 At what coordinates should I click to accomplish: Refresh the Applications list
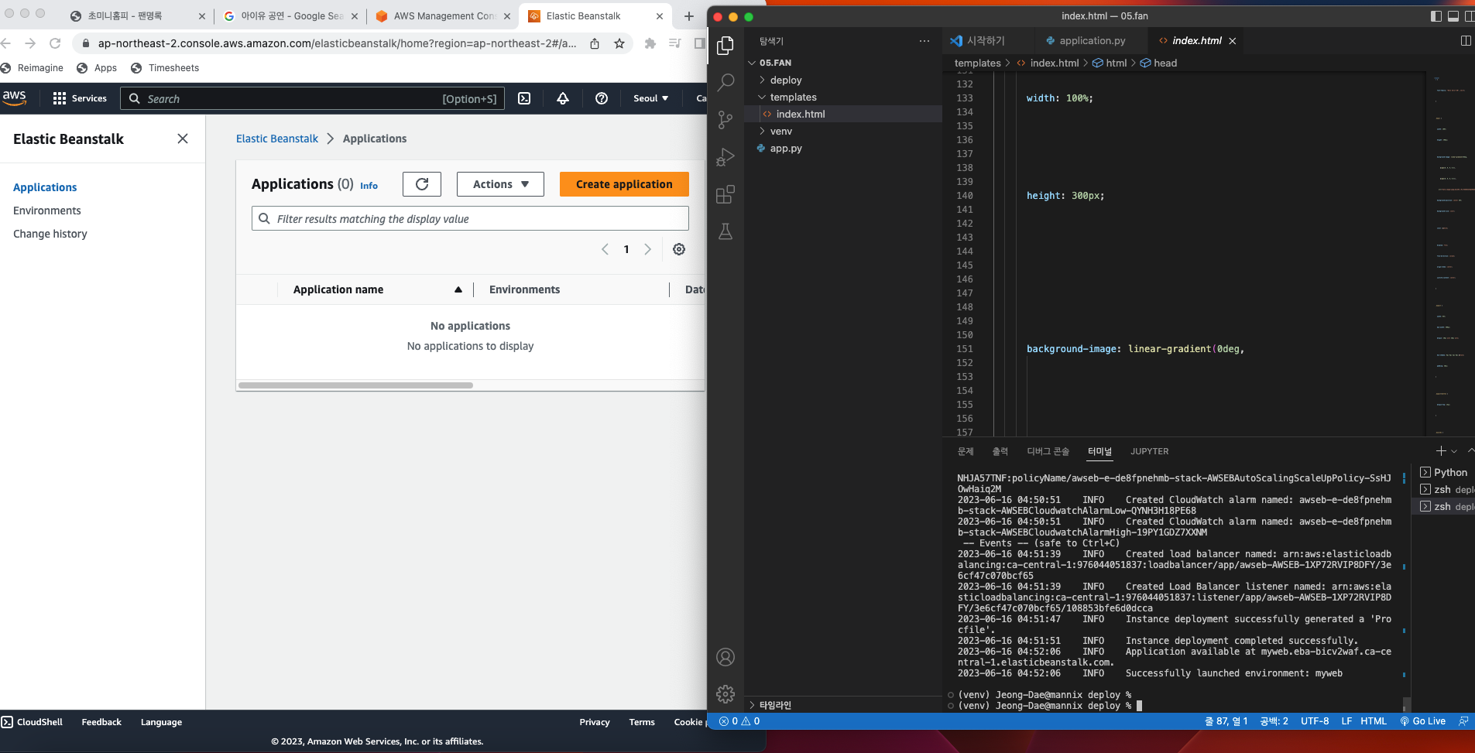[x=422, y=184]
